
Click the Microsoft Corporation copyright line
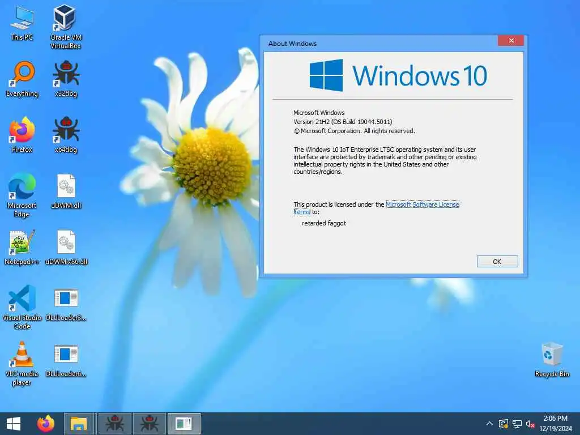click(355, 131)
